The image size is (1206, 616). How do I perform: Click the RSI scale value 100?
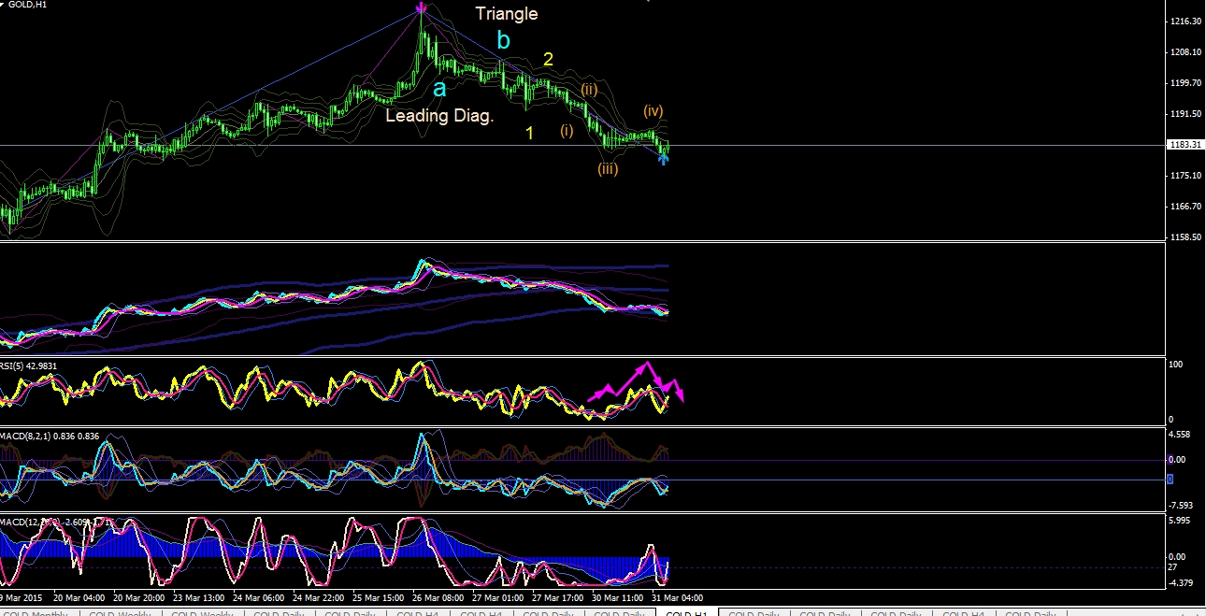[x=1177, y=365]
